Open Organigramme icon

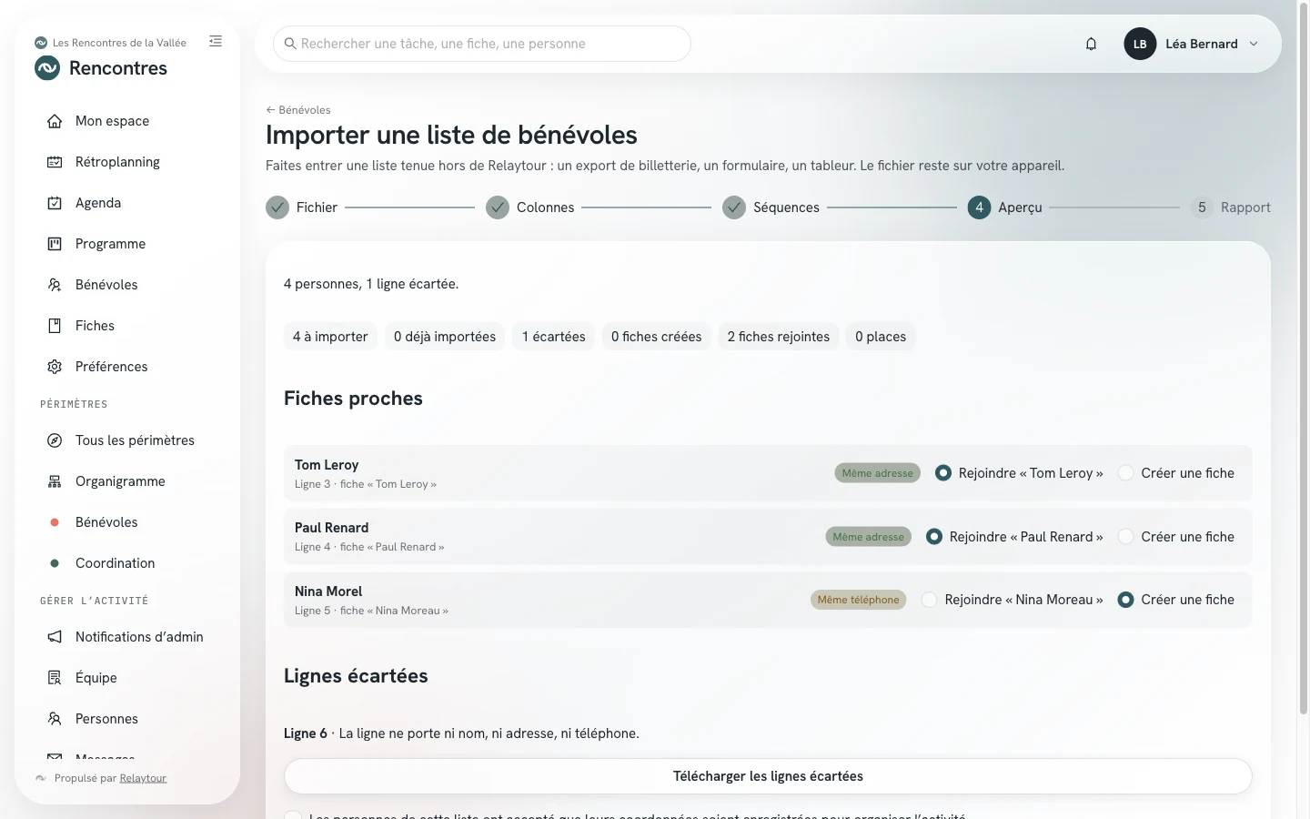click(x=55, y=481)
